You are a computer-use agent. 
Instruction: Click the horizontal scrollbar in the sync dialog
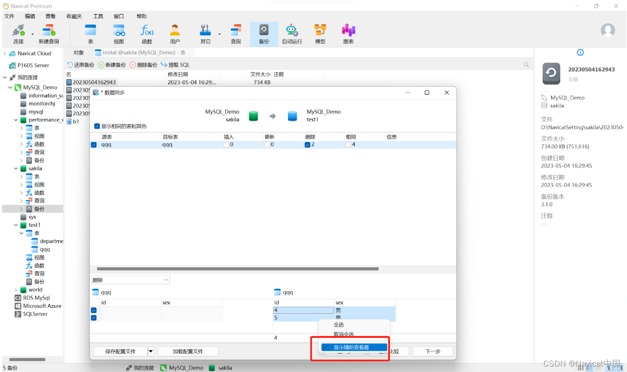[238, 269]
